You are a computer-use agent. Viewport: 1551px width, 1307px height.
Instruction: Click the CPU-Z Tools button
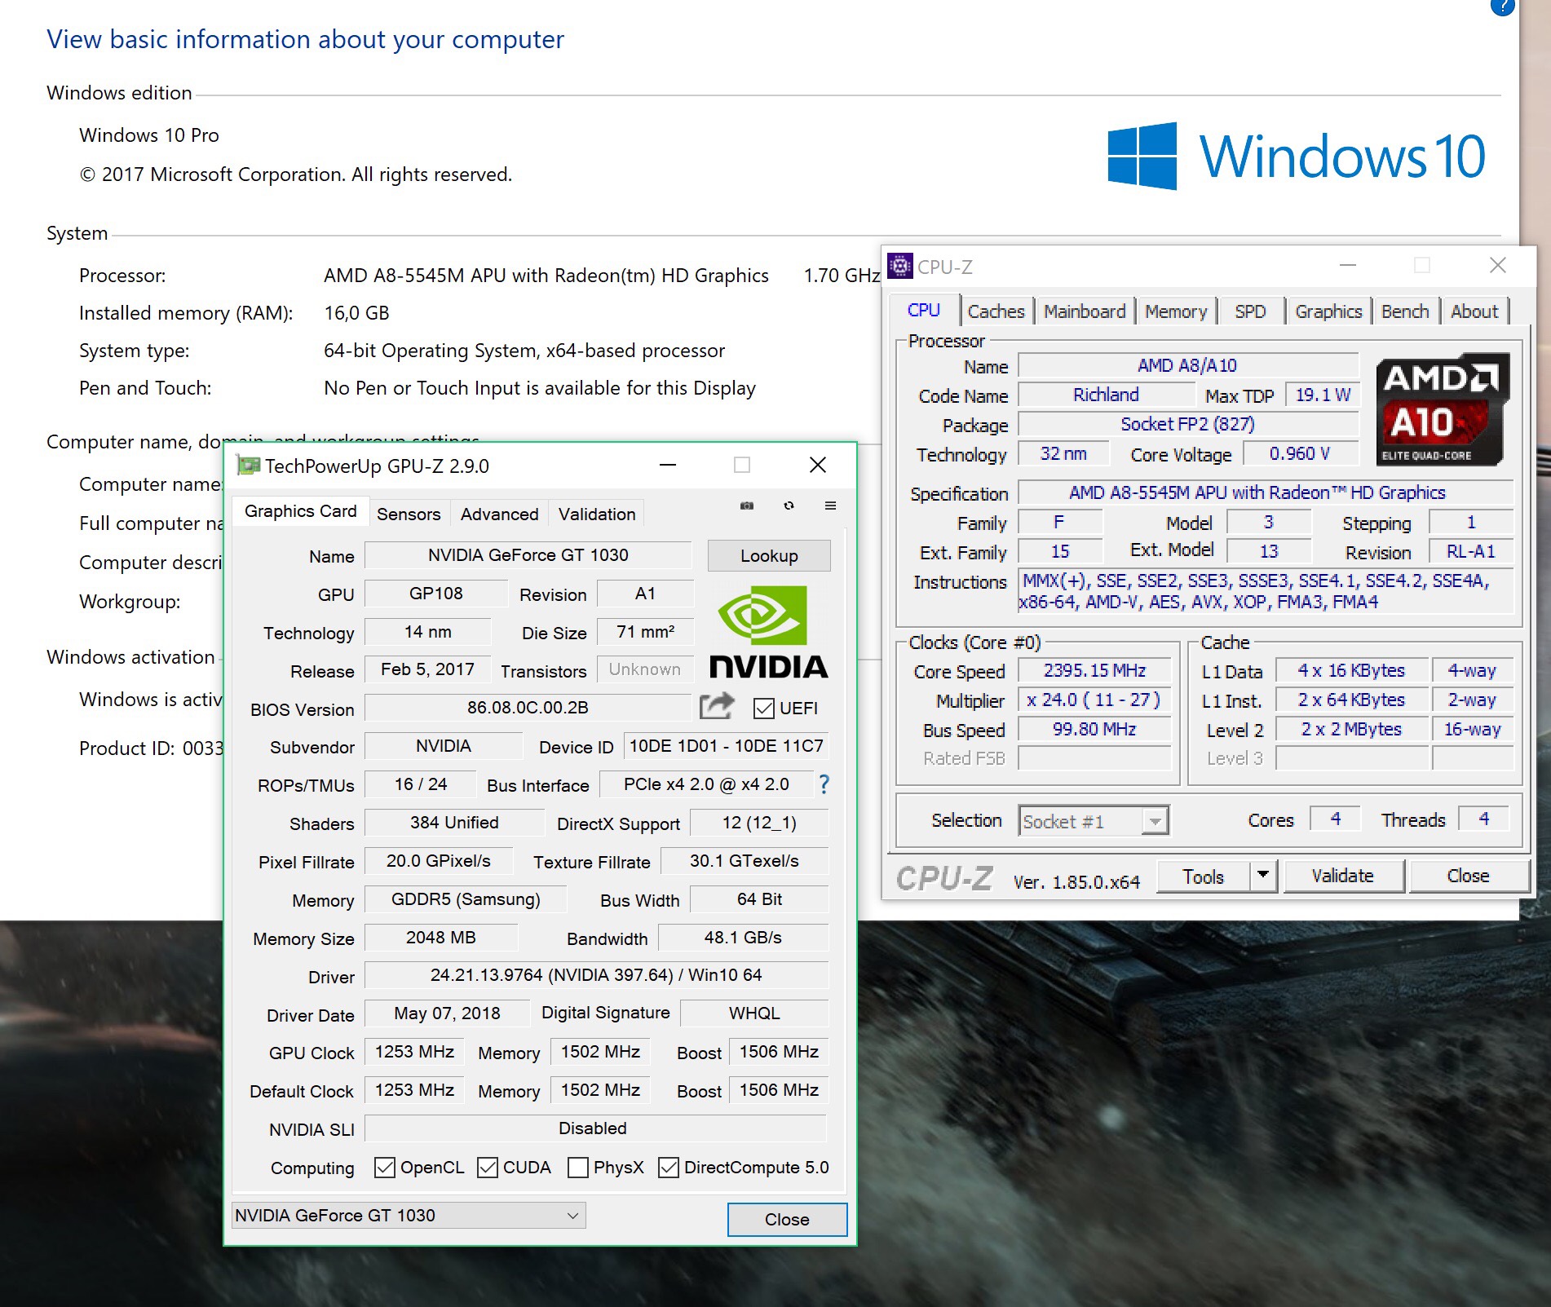[x=1204, y=876]
